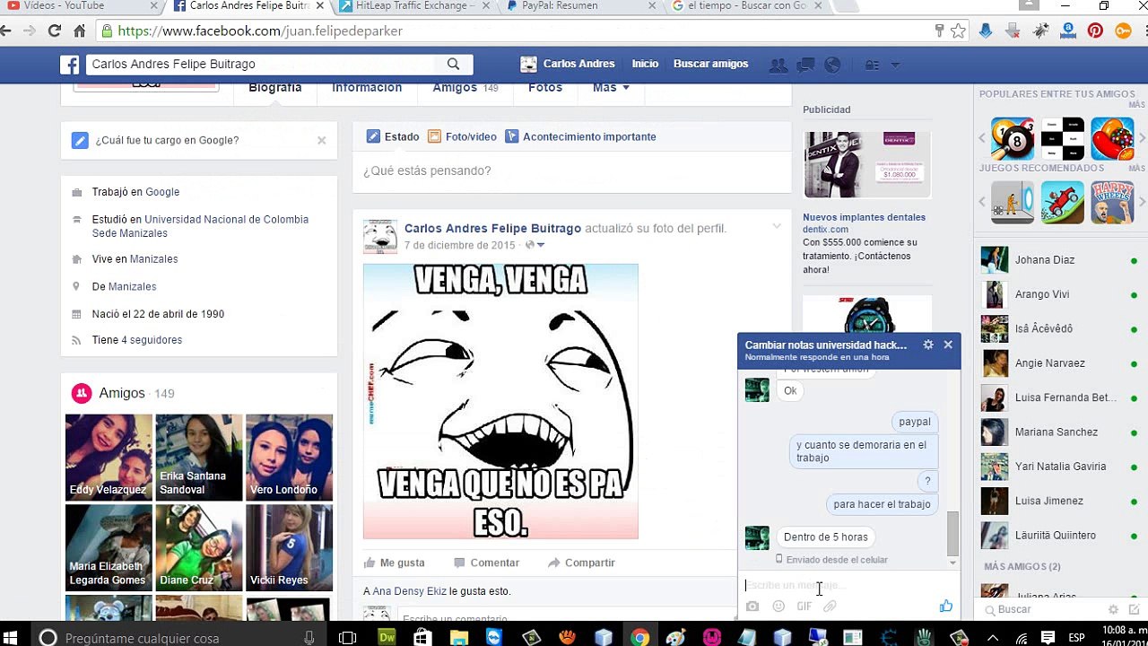1148x646 pixels.
Task: Open chat with Mariana Sanchez
Action: [1059, 432]
